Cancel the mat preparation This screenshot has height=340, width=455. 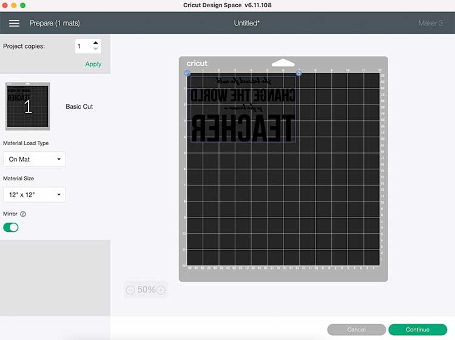point(356,330)
